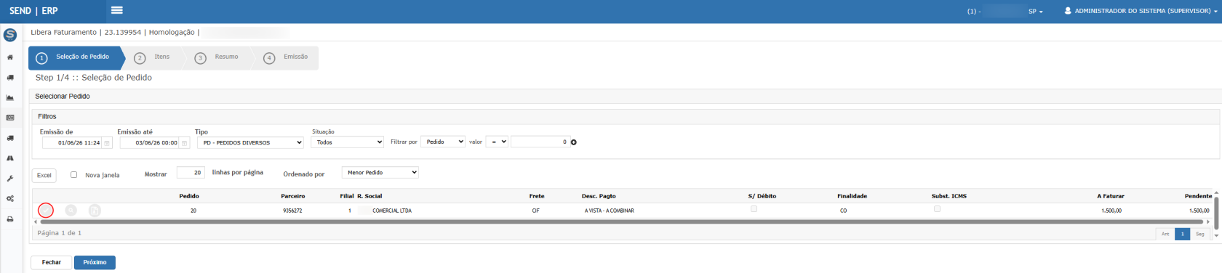Go to the home icon in the sidebar

pos(10,57)
